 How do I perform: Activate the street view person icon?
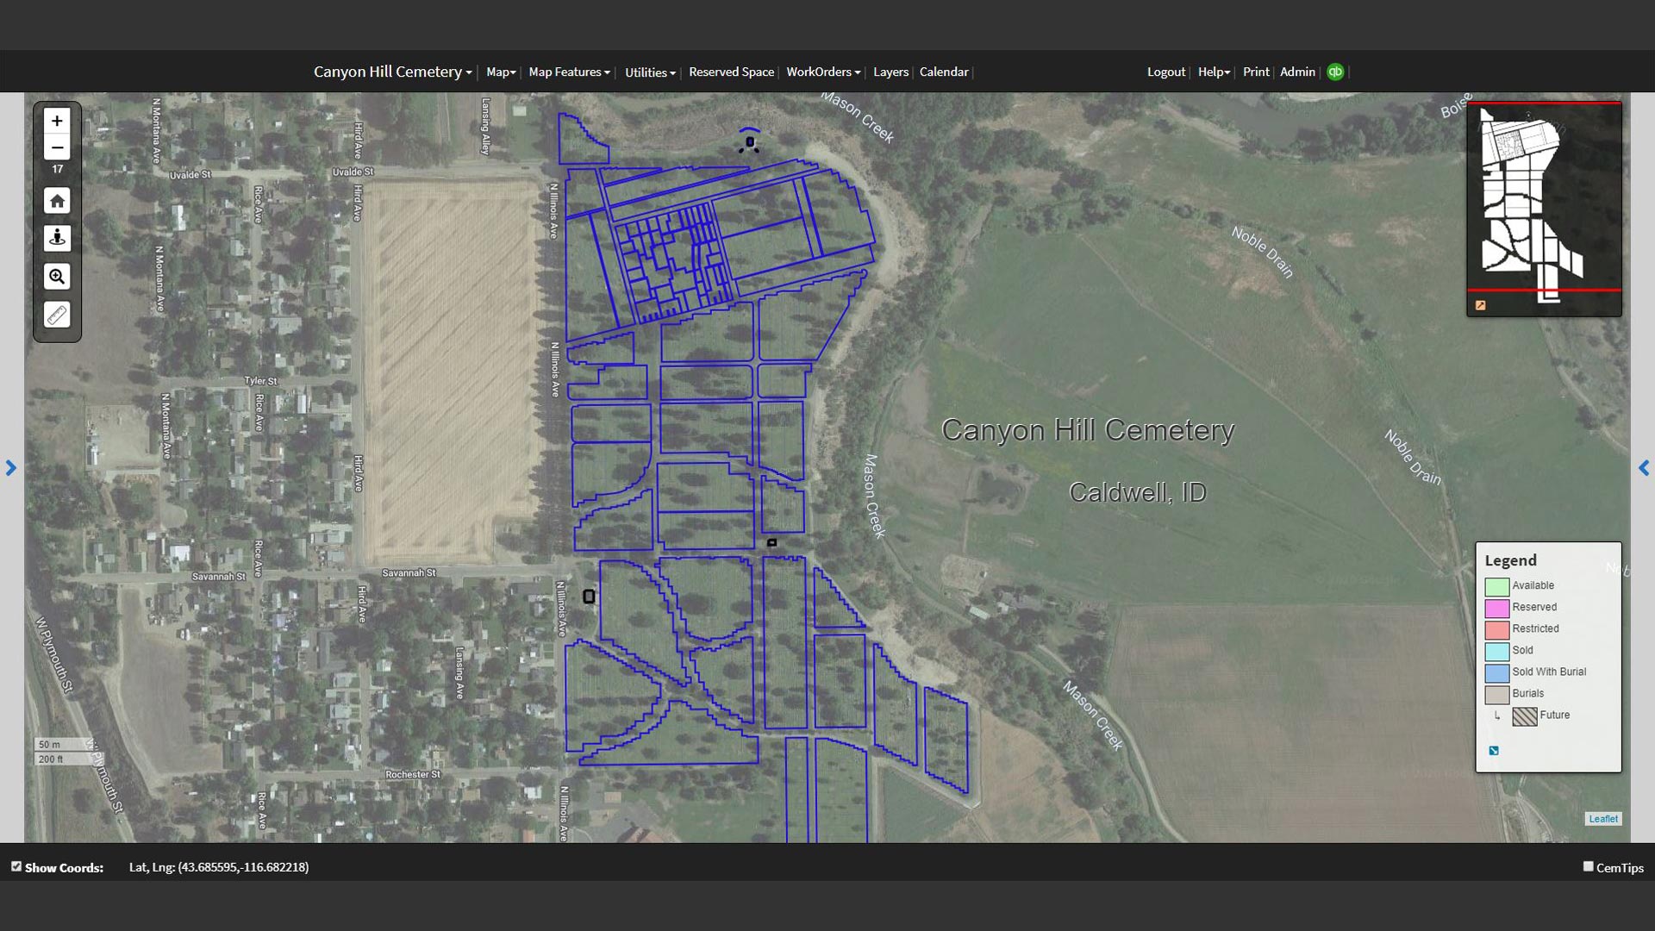click(x=57, y=238)
